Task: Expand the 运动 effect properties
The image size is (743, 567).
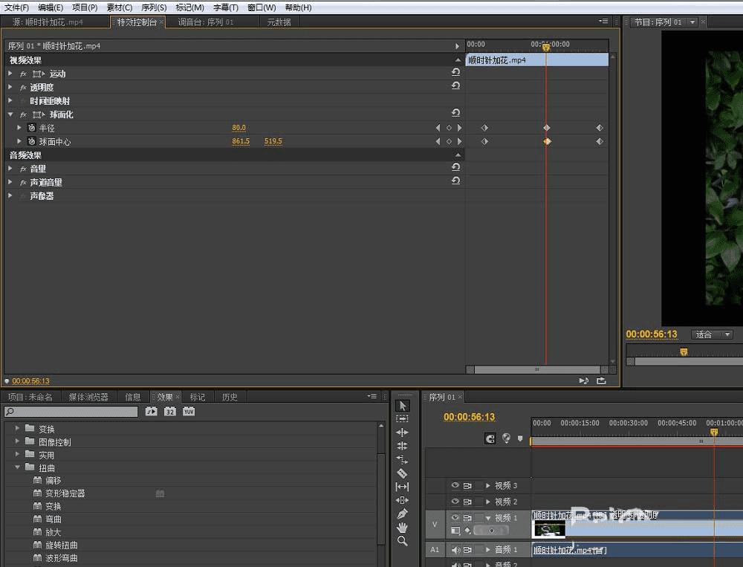Action: pos(10,74)
